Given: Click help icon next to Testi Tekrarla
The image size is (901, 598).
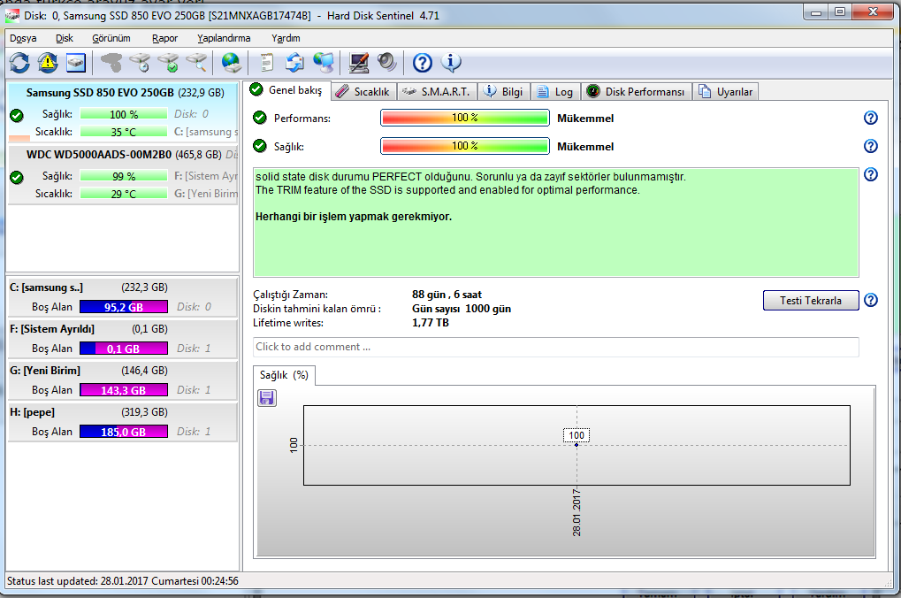Looking at the screenshot, I should 871,300.
